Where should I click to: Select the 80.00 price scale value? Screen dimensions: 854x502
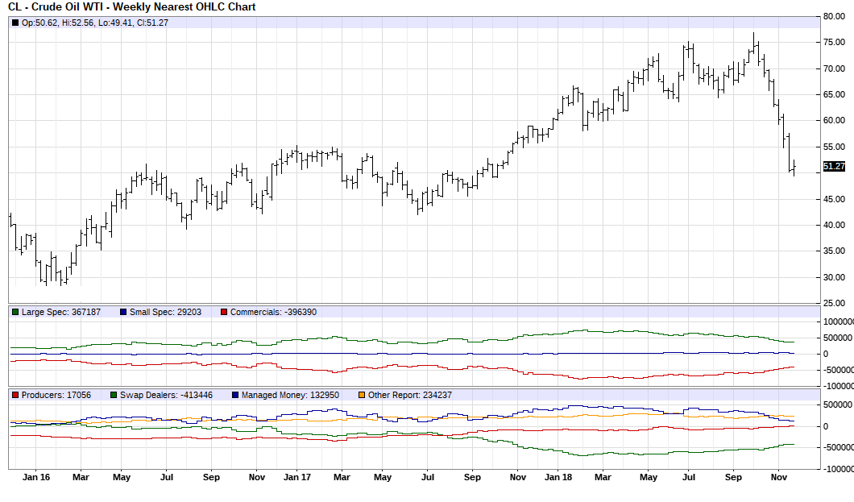[x=834, y=15]
